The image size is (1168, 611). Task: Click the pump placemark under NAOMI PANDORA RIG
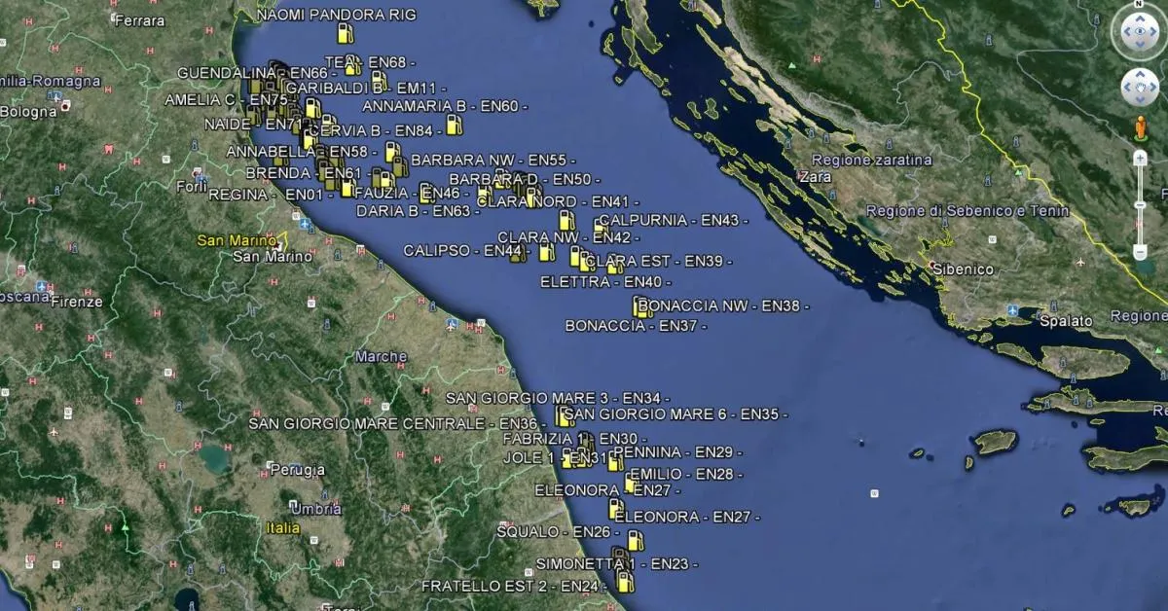(x=345, y=34)
